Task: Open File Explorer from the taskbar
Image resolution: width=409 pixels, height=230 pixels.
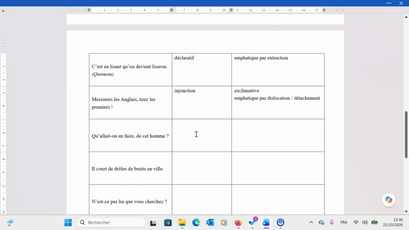Action: coord(182,223)
